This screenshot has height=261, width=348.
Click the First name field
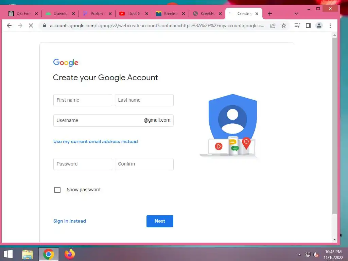click(x=83, y=100)
